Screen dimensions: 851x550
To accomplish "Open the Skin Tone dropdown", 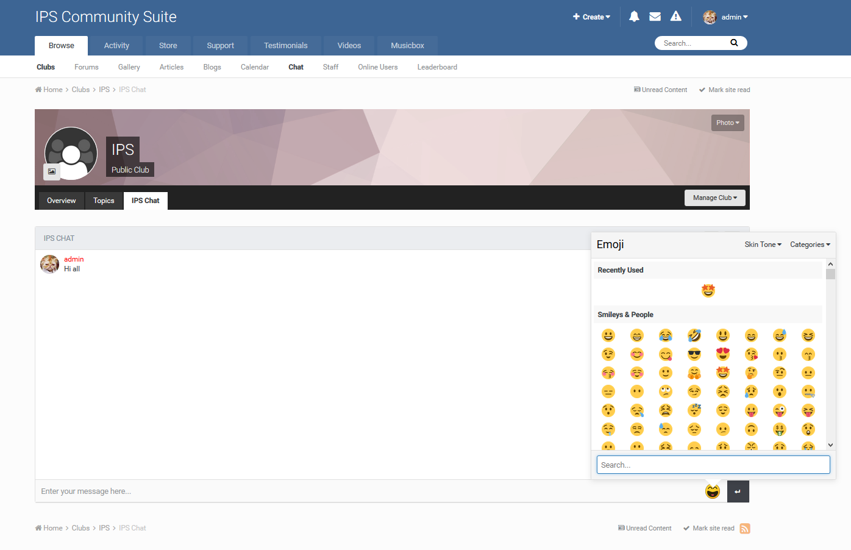I will tap(763, 245).
